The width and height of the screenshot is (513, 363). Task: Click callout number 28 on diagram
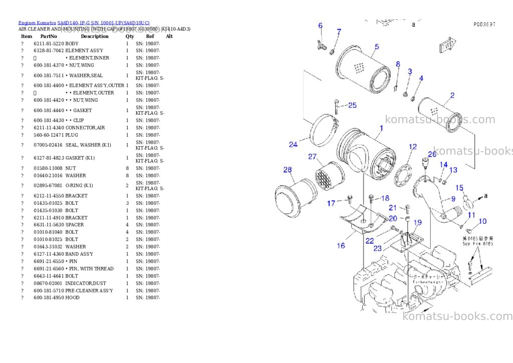pos(287,170)
